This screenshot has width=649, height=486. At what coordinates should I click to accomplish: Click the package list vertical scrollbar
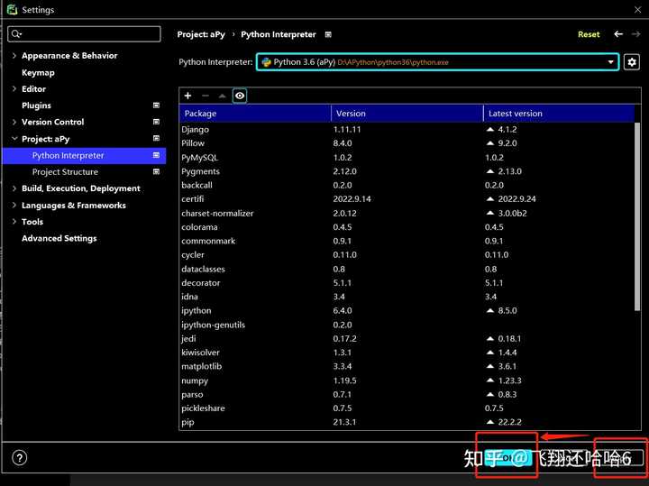637,216
